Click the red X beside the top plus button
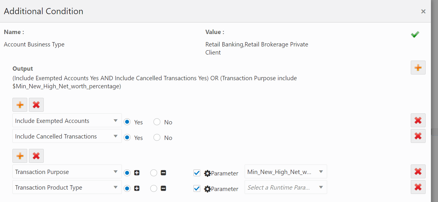 (x=36, y=104)
